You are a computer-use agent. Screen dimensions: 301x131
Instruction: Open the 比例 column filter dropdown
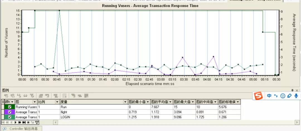pyautogui.click(x=57, y=102)
